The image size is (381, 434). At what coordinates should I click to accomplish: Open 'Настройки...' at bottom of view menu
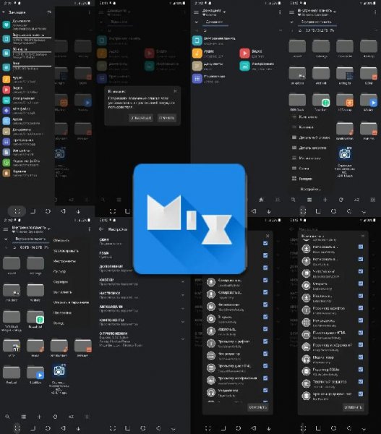(x=310, y=189)
